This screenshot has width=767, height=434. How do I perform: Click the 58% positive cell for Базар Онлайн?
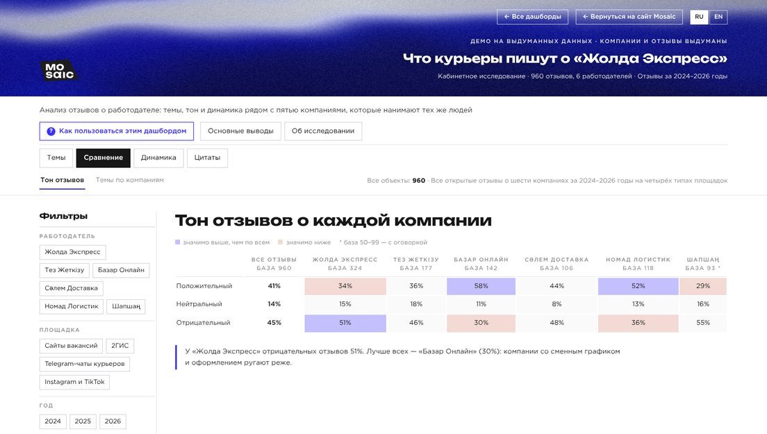(x=481, y=286)
